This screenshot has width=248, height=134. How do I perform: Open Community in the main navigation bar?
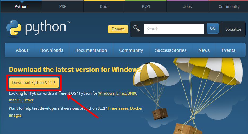[131, 50]
